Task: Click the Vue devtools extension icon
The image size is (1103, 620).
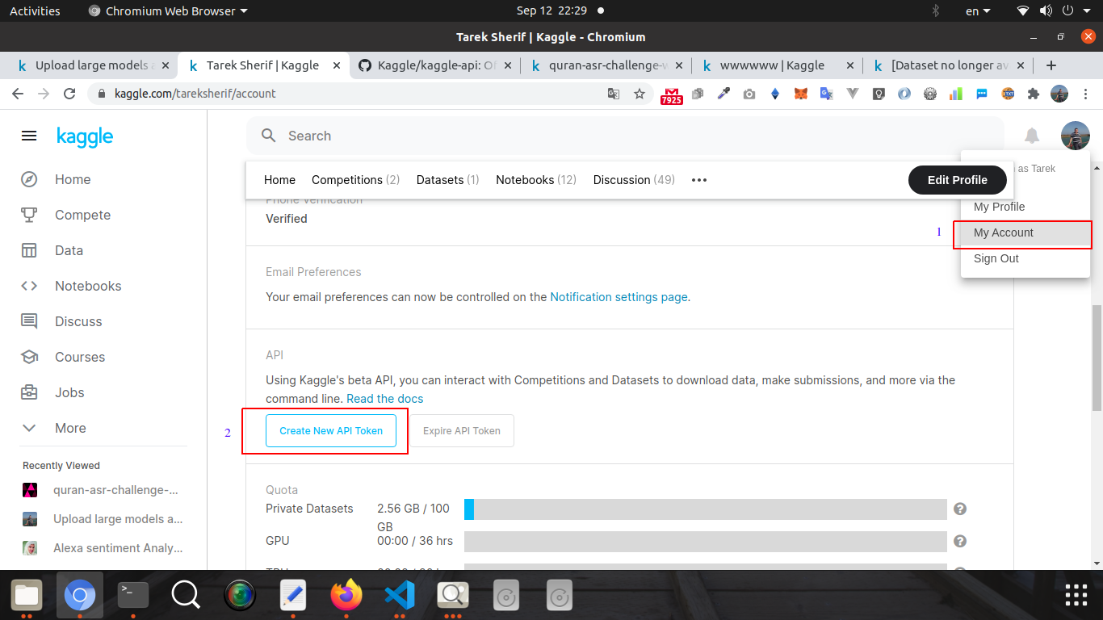Action: (853, 94)
